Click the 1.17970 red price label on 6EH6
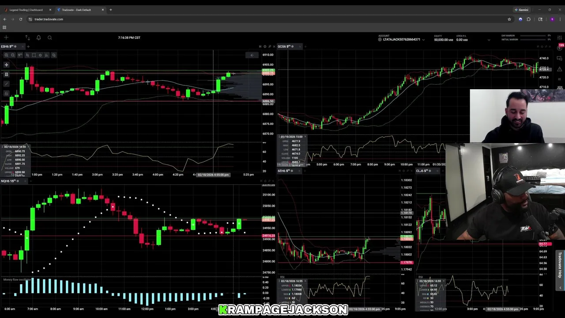Screen dimensions: 565x318 (407, 263)
